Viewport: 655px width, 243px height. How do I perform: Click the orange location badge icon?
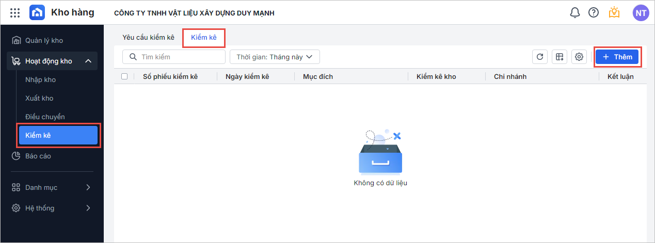pyautogui.click(x=614, y=13)
